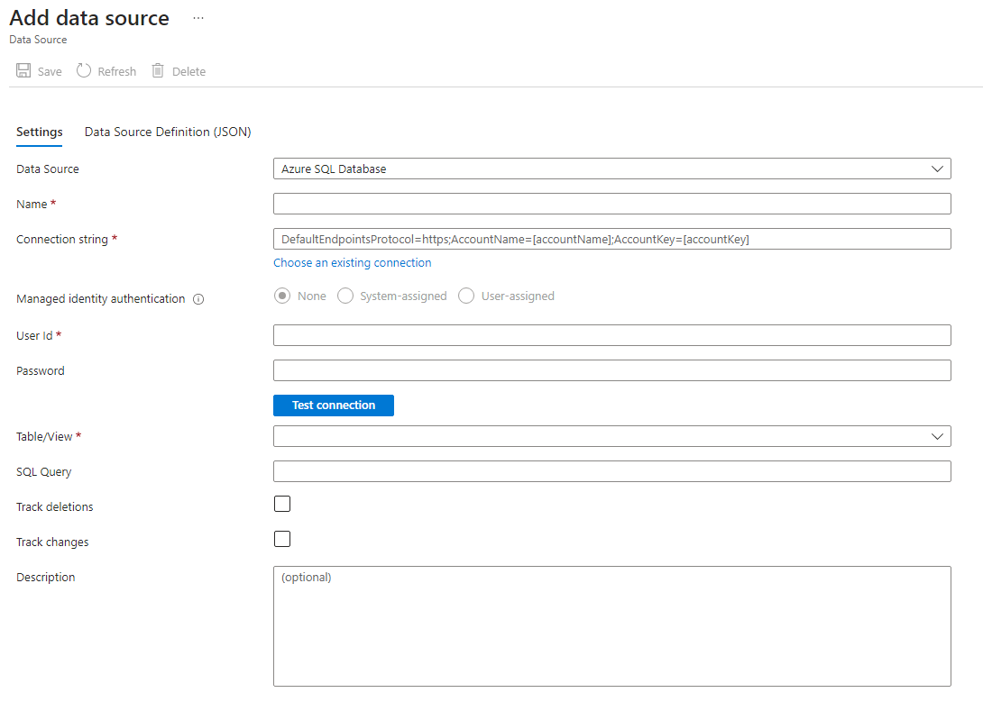The width and height of the screenshot is (983, 720).
Task: Select the System-assigned radio button
Action: pyautogui.click(x=345, y=296)
